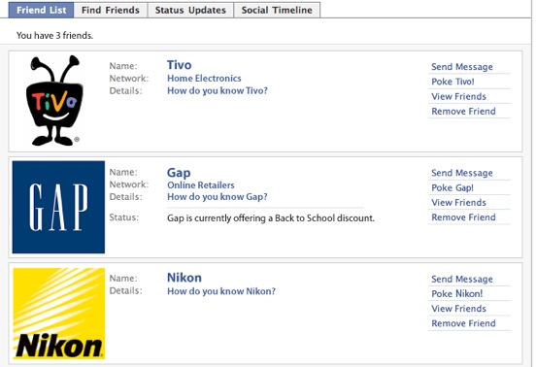Poke Gap!
The image size is (536, 367).
[452, 188]
